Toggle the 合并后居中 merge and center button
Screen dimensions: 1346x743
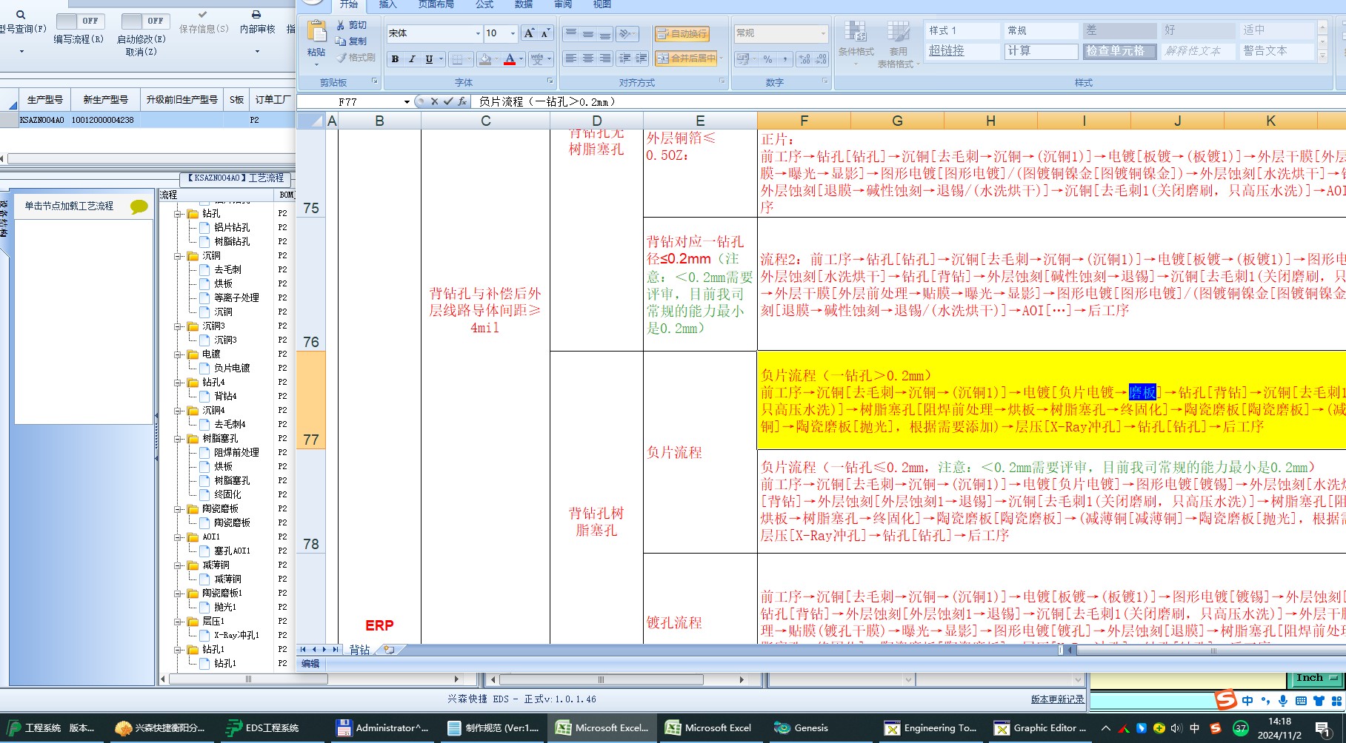(687, 58)
